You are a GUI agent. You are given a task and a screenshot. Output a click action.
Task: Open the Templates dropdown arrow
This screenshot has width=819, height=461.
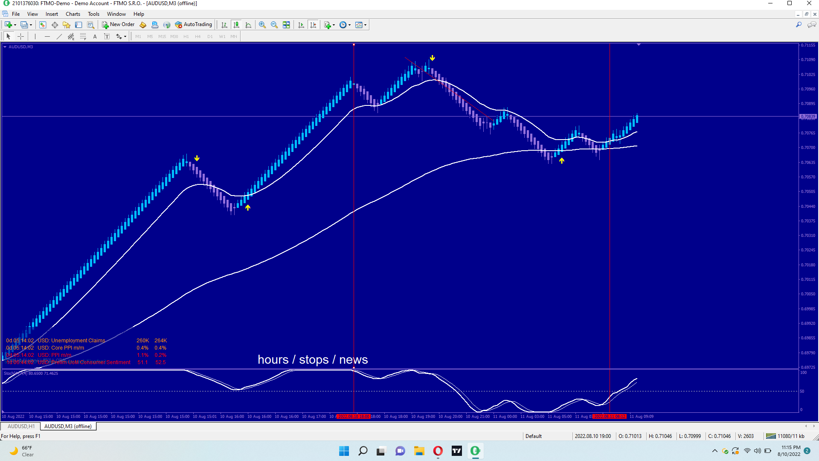[366, 25]
